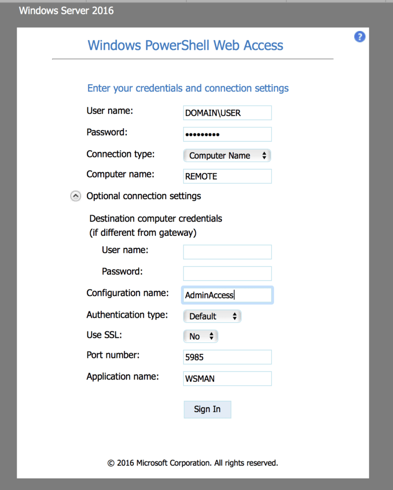Focus the Configuration name field with AdminAccess
Image resolution: width=393 pixels, height=490 pixels.
(x=227, y=295)
